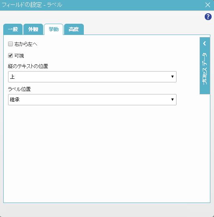
Task: Select the 挙動 tab
Action: pyautogui.click(x=54, y=29)
